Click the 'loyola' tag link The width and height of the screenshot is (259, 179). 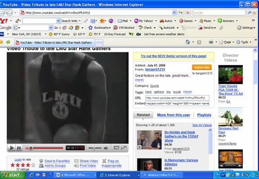pos(177,92)
